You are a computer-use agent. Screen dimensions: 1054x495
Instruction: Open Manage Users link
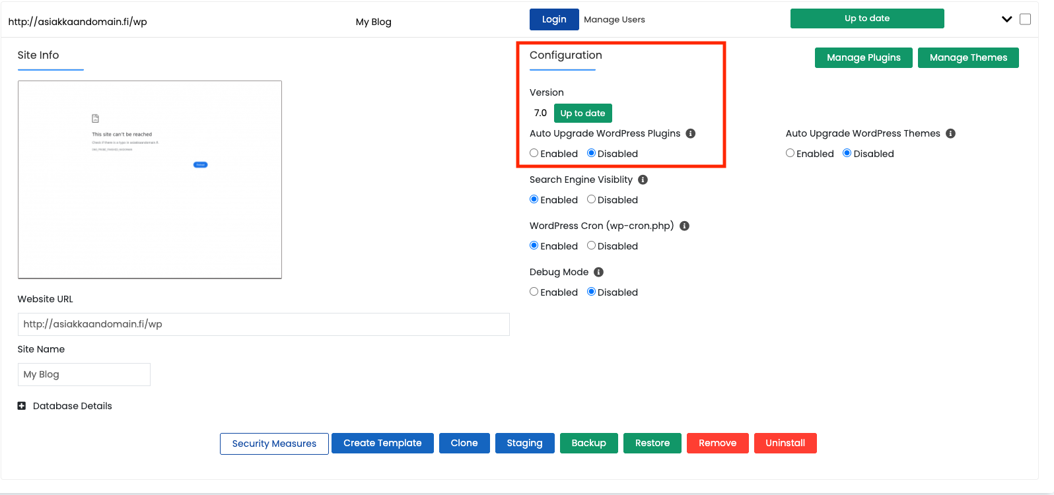click(x=614, y=20)
